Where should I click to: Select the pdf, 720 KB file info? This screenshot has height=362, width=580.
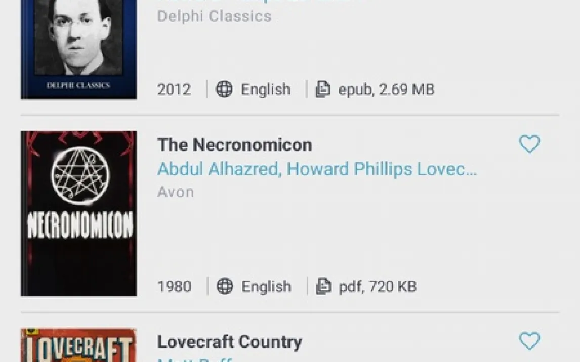pyautogui.click(x=378, y=287)
